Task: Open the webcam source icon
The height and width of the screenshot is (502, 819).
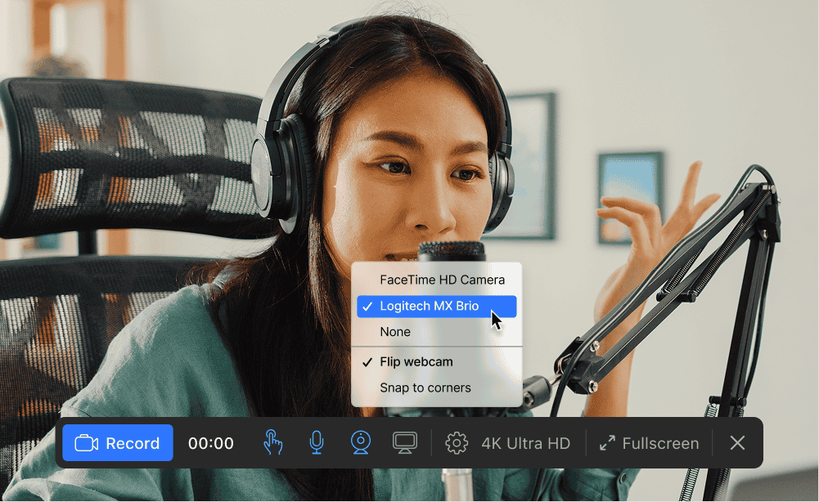Action: (360, 443)
